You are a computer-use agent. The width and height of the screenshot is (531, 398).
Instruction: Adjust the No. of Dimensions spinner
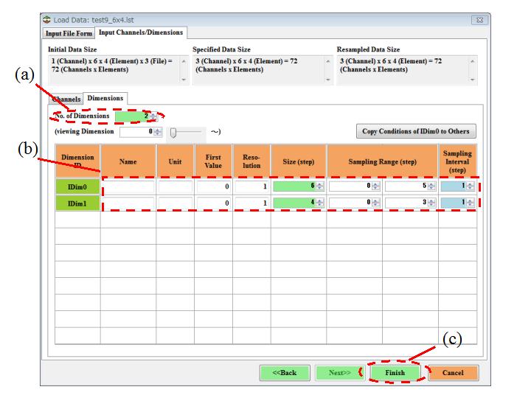tap(153, 116)
